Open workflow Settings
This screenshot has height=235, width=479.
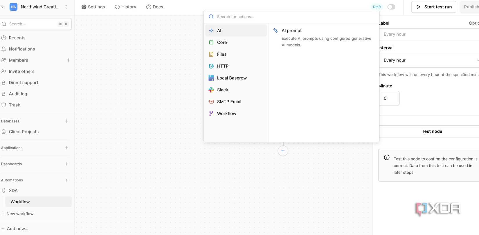coord(93,7)
